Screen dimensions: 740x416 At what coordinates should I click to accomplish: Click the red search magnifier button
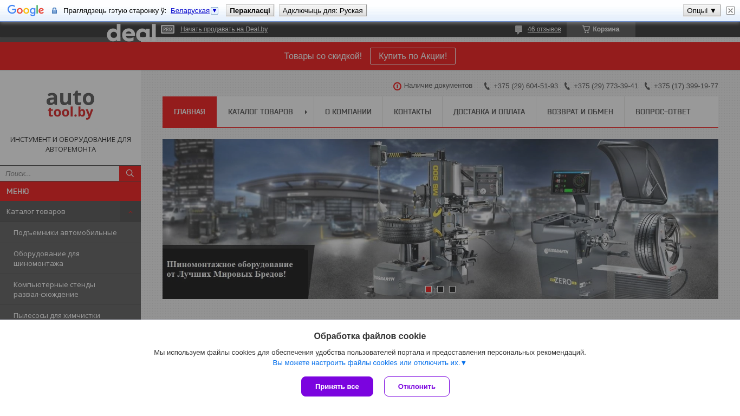(x=130, y=173)
